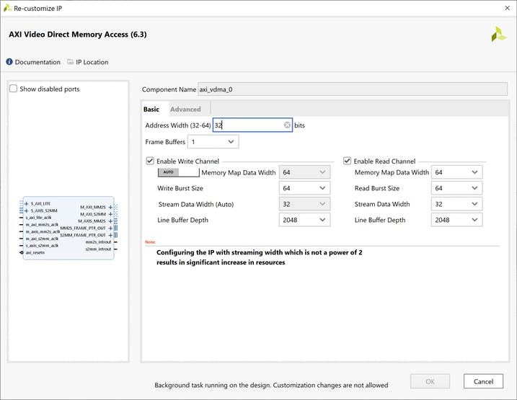The height and width of the screenshot is (400, 517).
Task: Toggle the AUTO switch for Memory Map Data Width
Action: coord(178,172)
